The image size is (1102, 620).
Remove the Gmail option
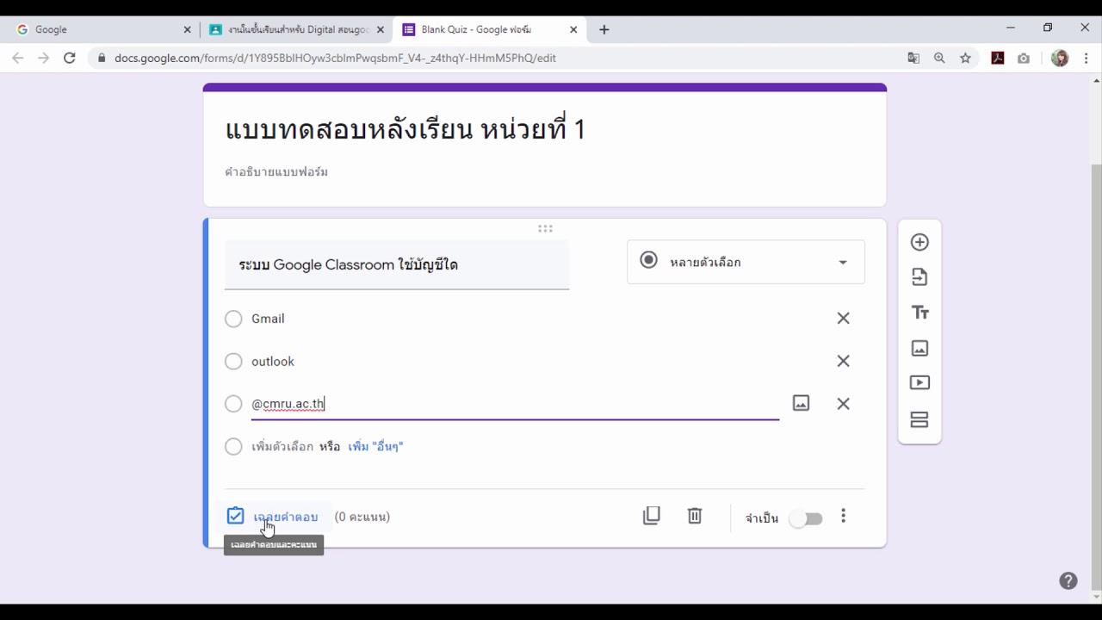(x=843, y=319)
